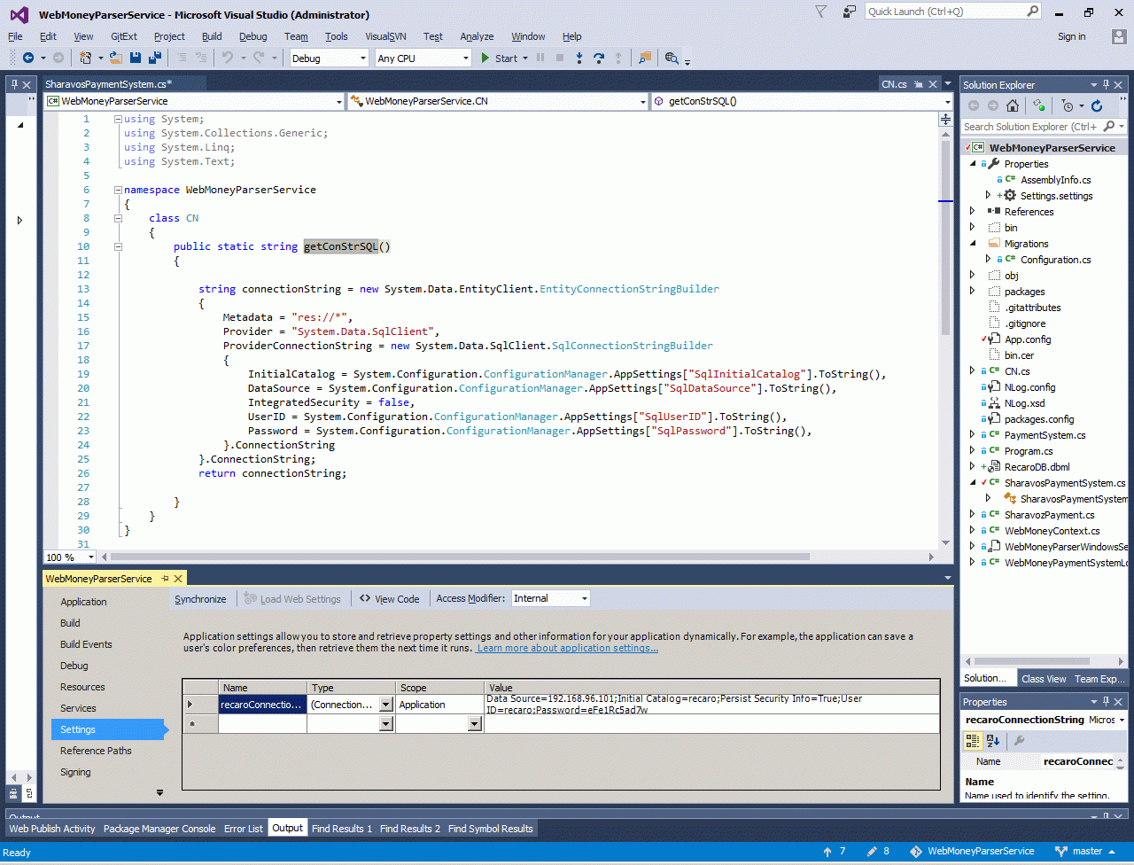Toggle Auto Hide pin on Properties panel

pyautogui.click(x=1107, y=702)
